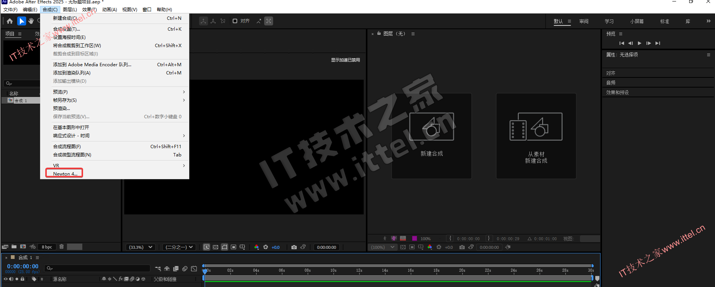Toggle transparency grid in composition viewer

pyautogui.click(x=216, y=247)
